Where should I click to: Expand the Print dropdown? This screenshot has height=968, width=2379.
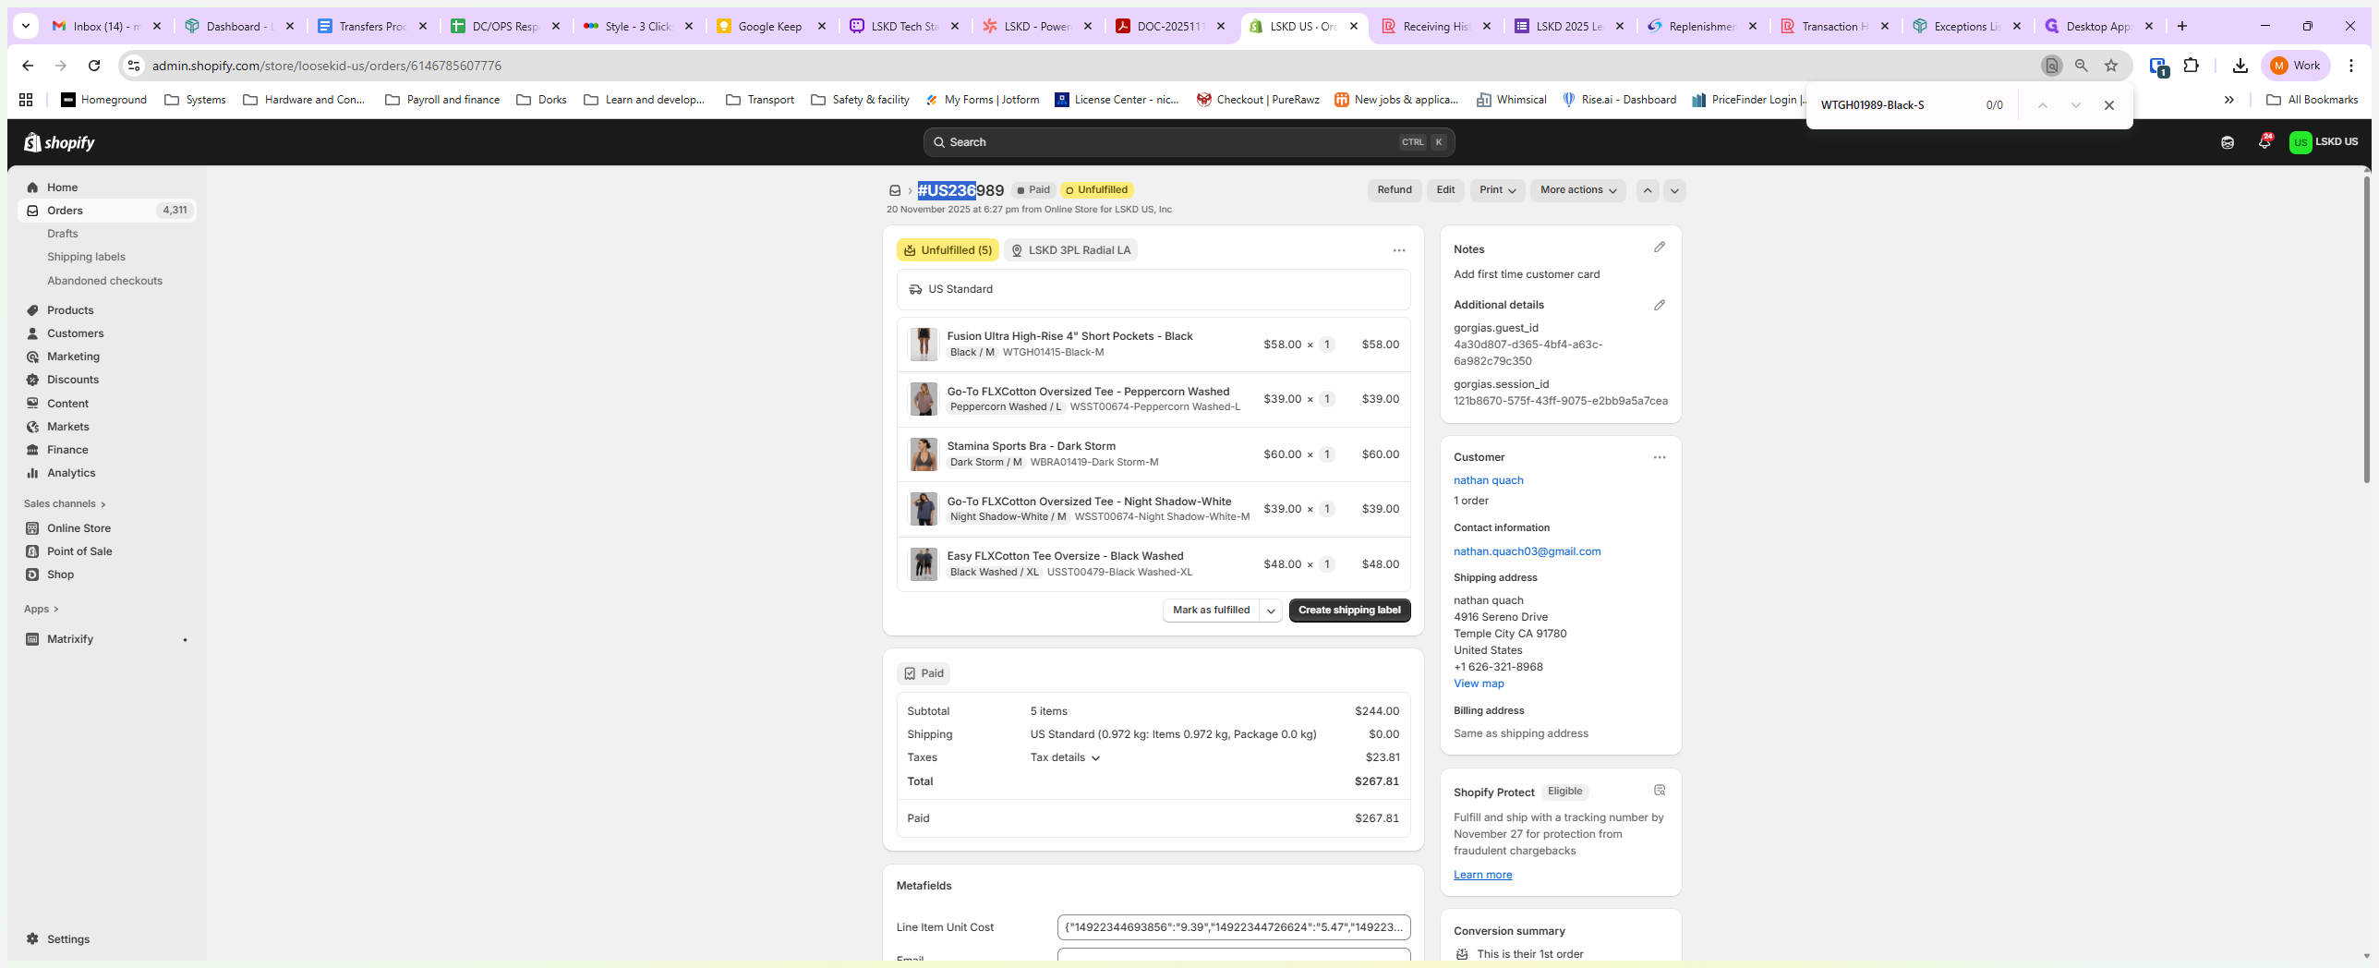(x=1496, y=190)
